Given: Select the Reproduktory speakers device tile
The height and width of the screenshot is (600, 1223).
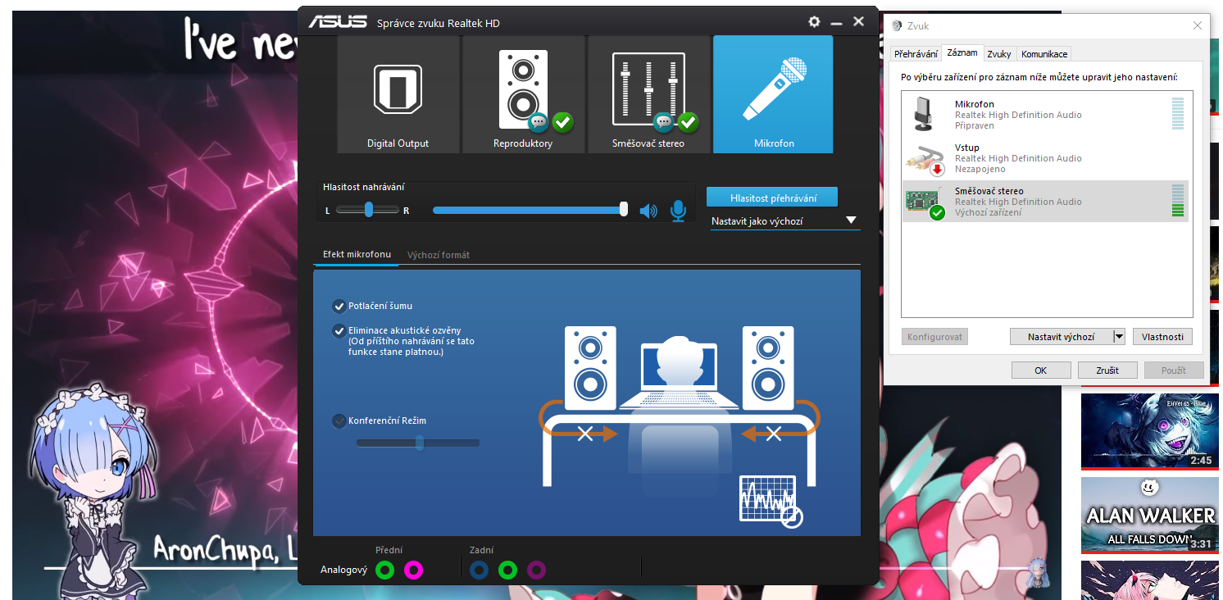Looking at the screenshot, I should click(523, 94).
